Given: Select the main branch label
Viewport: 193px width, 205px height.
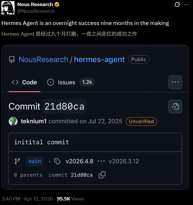Looking at the screenshot, I should [x=35, y=161].
